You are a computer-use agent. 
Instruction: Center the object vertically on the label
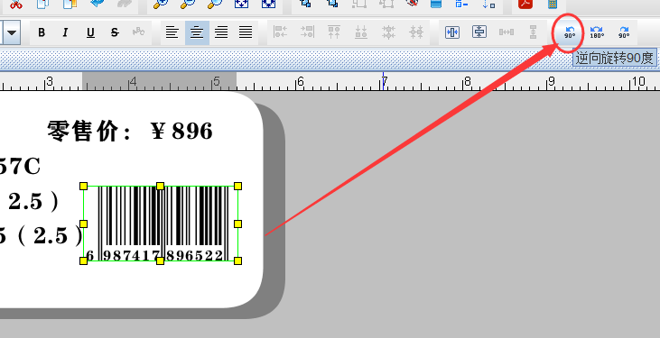point(479,32)
